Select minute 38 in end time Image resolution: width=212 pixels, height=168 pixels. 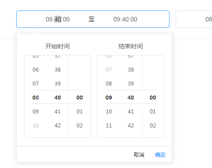pos(131,70)
